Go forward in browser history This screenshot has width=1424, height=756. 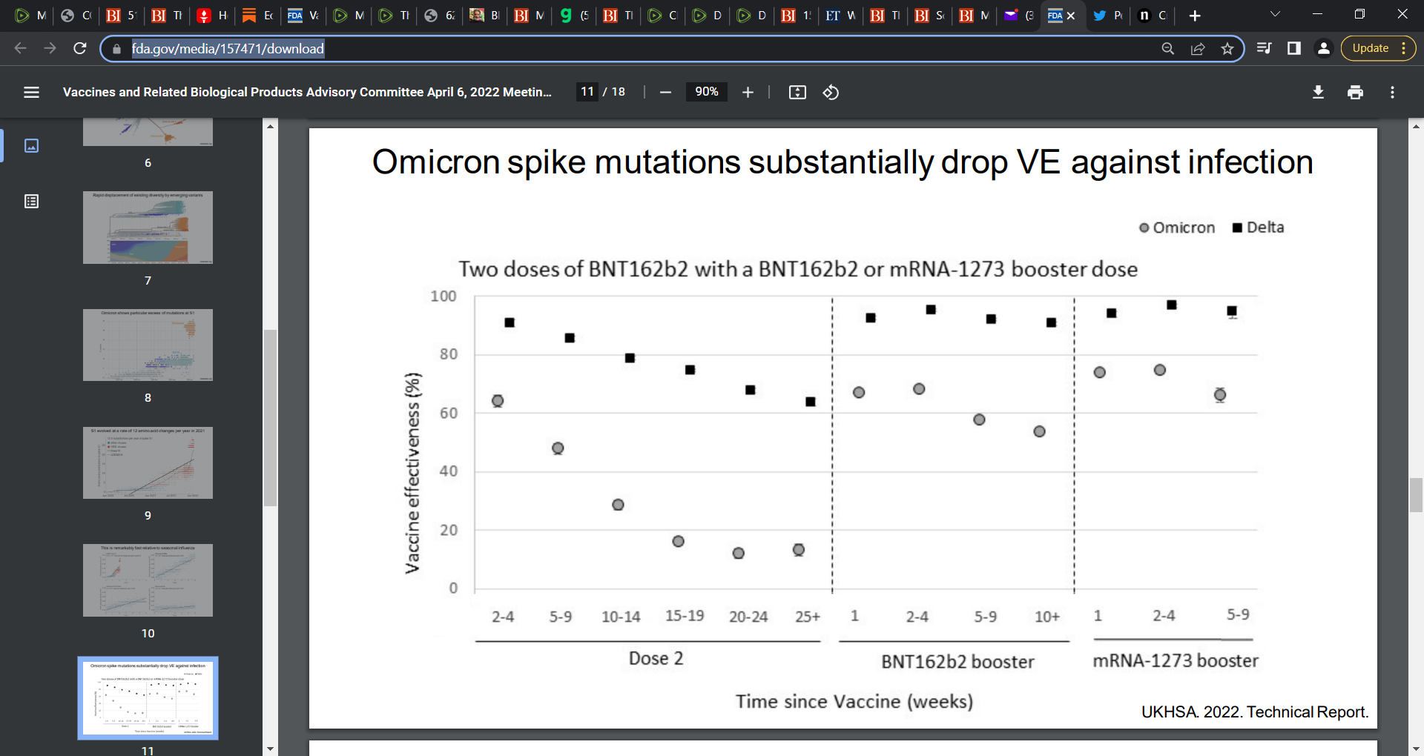50,48
